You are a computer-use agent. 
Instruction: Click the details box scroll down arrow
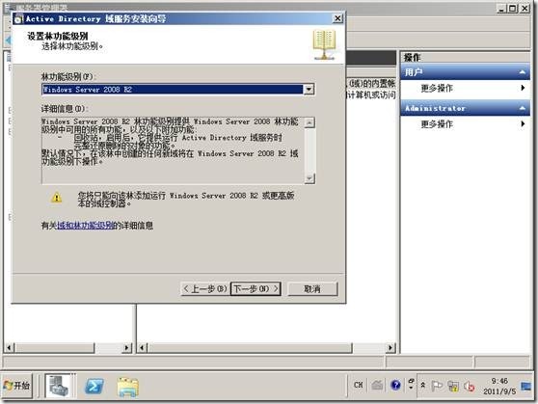pos(309,178)
